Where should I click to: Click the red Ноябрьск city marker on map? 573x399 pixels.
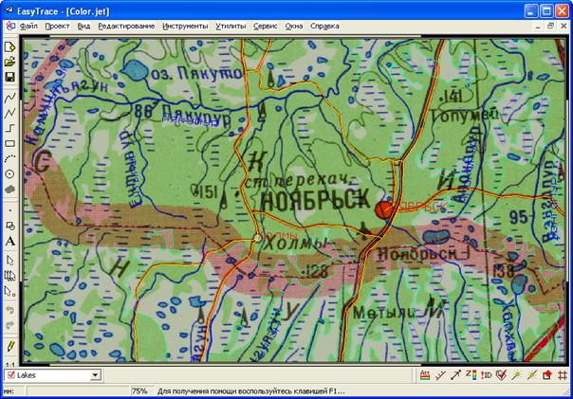coord(384,209)
